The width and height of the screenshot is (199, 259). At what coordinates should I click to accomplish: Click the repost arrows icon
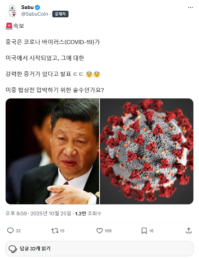pyautogui.click(x=55, y=231)
